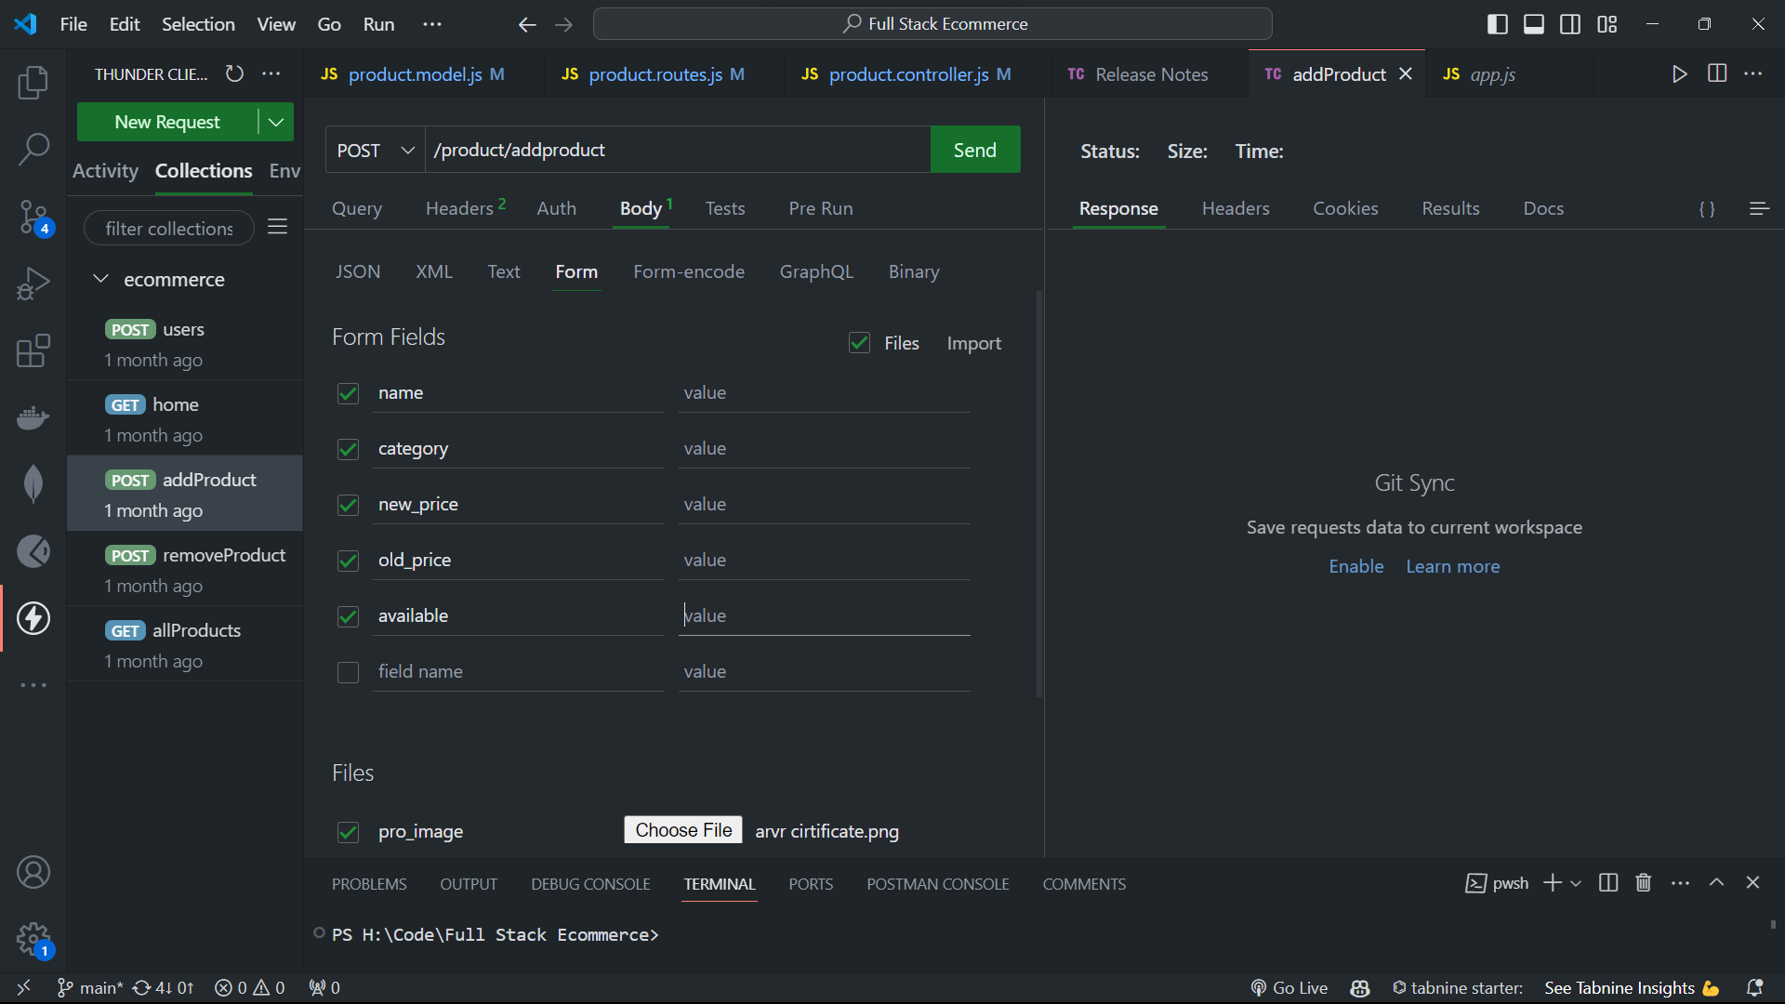Open the Postman icon in activity bar

[33, 551]
